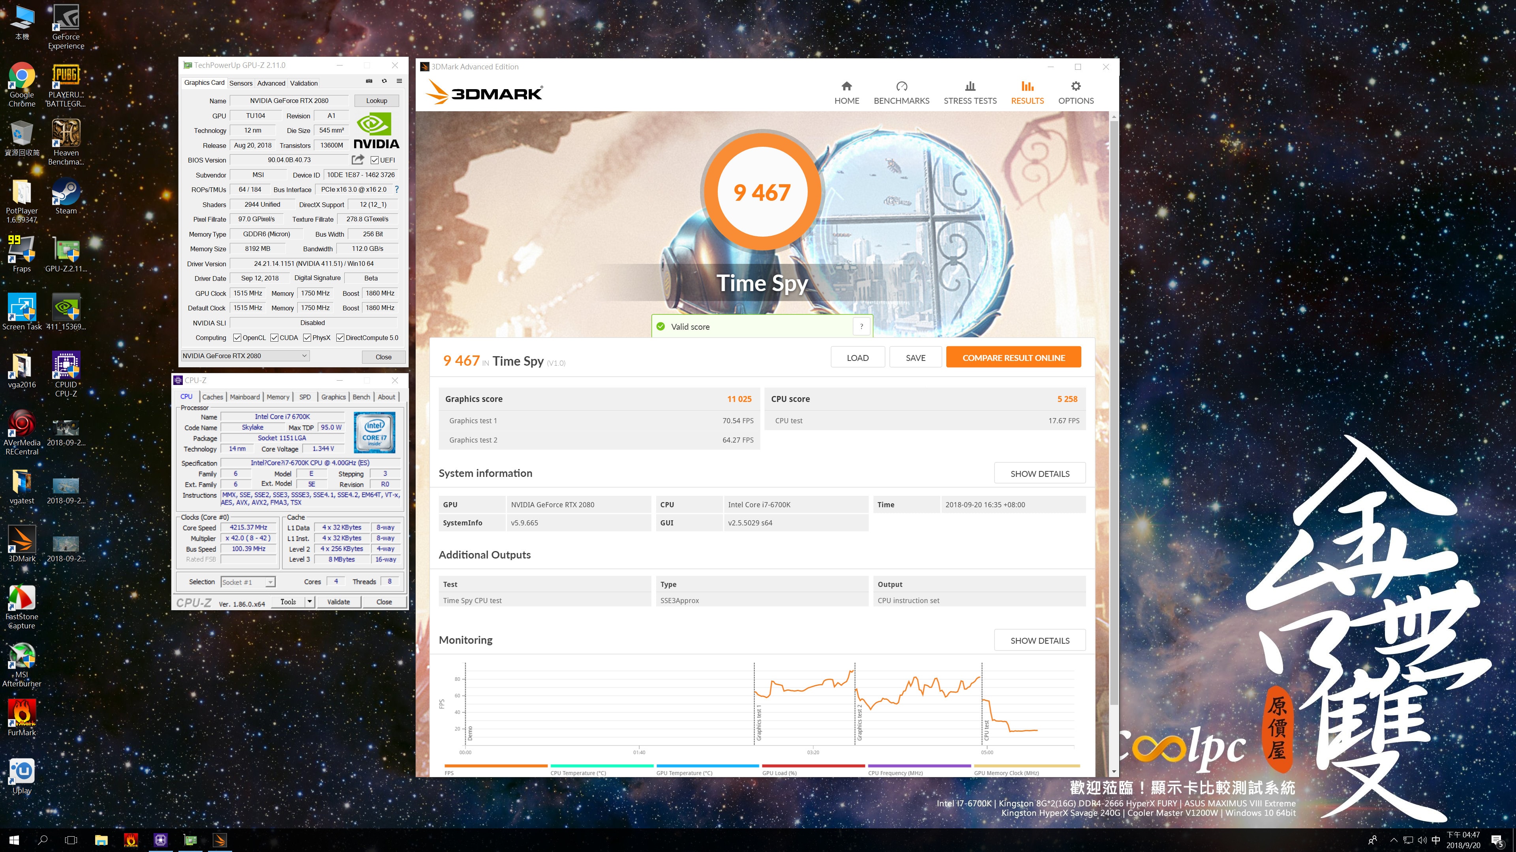Switch to the Caches tab in CPU-Z
The image size is (1516, 852).
tap(212, 397)
